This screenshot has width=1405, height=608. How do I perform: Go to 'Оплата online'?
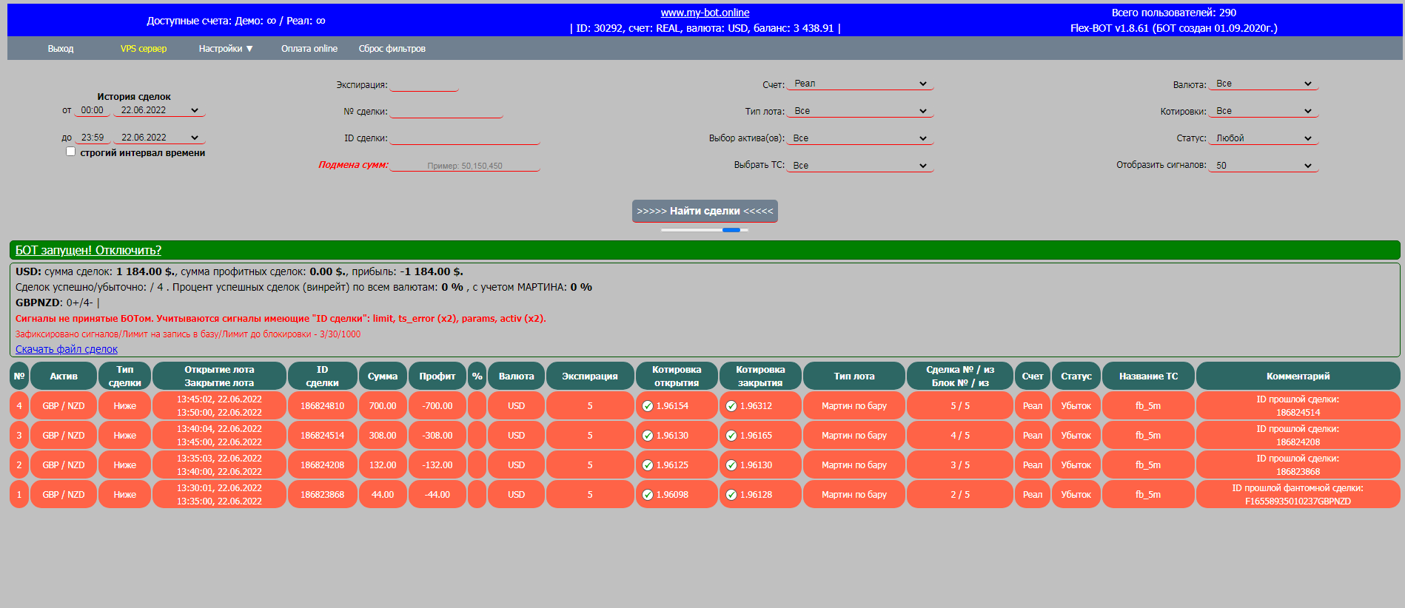(309, 49)
